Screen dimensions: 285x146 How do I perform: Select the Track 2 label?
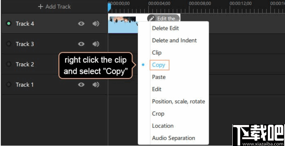pyautogui.click(x=25, y=64)
